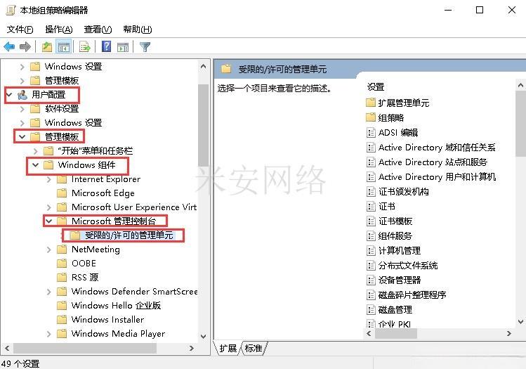Click the Export list toolbar icon
This screenshot has width=526, height=369.
pos(84,46)
